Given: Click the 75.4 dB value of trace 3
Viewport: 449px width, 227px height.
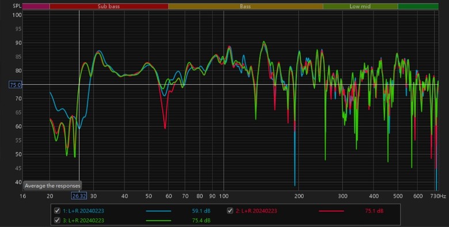Looking at the screenshot, I should click(201, 221).
